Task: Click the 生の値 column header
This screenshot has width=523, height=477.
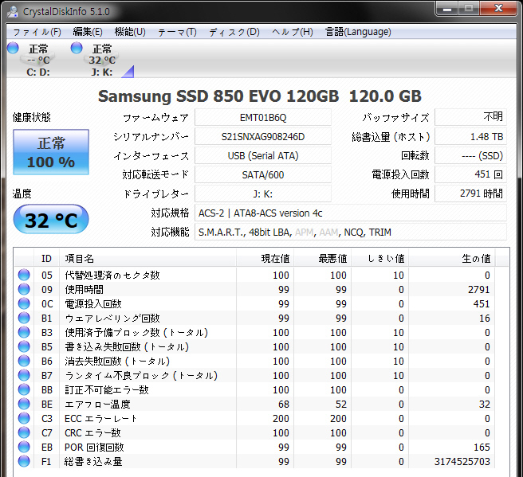Action: 452,259
